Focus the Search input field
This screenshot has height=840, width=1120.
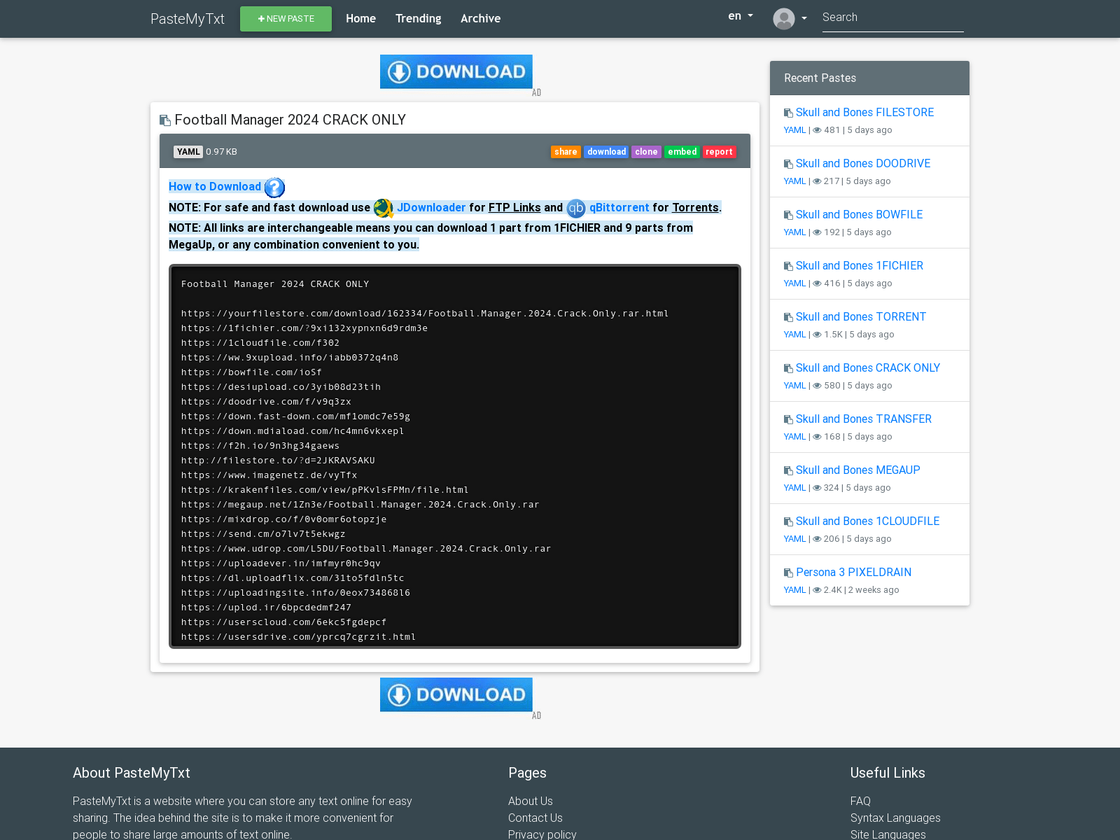pos(892,17)
